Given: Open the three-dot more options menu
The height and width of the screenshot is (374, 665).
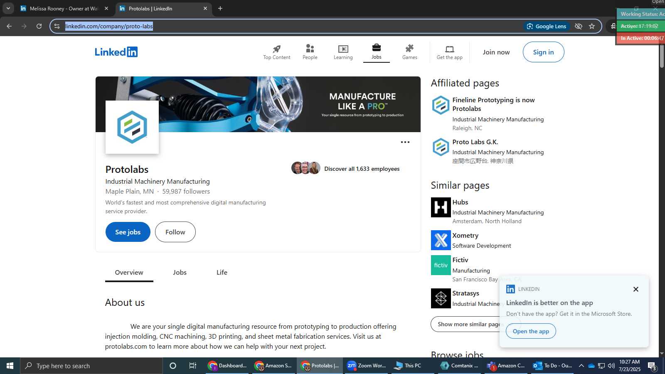Looking at the screenshot, I should click(405, 142).
